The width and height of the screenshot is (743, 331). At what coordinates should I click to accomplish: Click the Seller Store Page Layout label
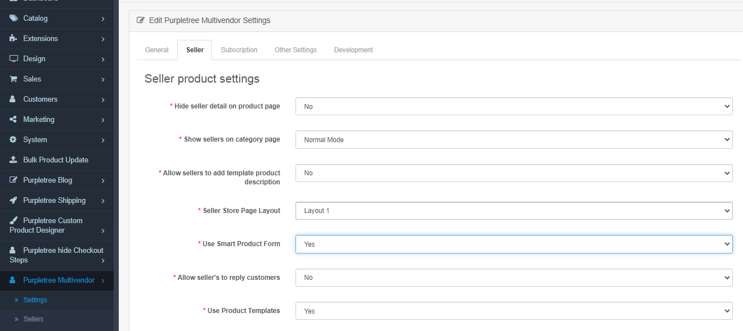[241, 211]
